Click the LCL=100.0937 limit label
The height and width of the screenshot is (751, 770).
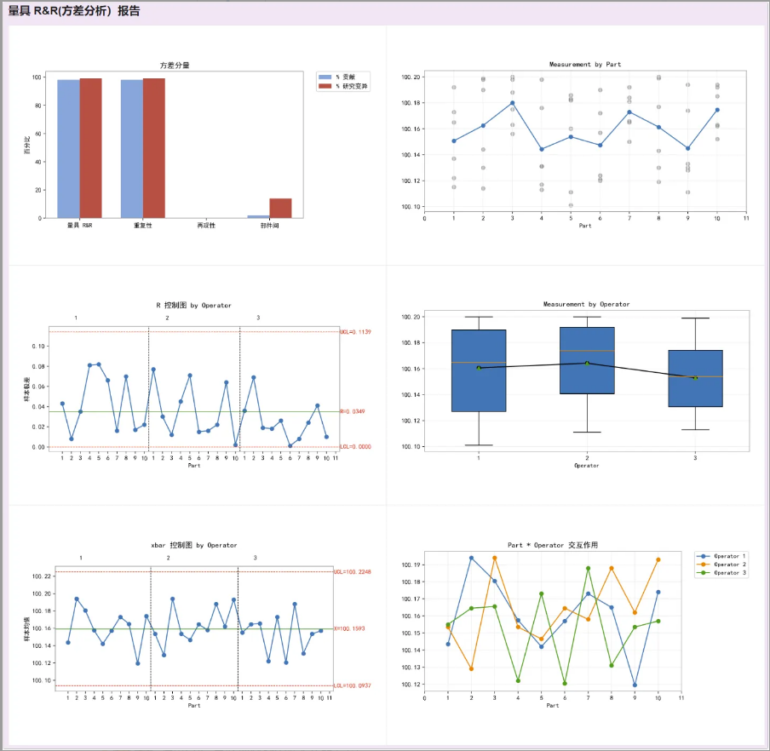coord(352,685)
